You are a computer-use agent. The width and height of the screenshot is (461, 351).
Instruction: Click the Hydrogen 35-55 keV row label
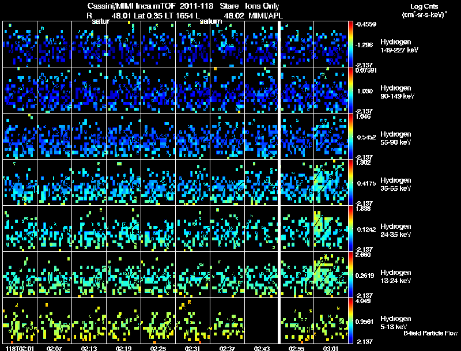[x=396, y=184]
